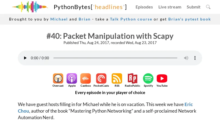Open the Submit page
The height and width of the screenshot is (123, 220).
click(194, 7)
